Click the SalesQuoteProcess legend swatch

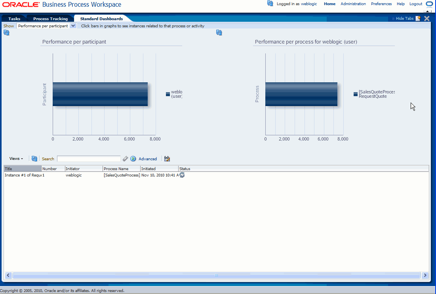[x=355, y=94]
